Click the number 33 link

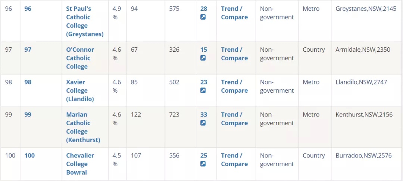point(204,115)
